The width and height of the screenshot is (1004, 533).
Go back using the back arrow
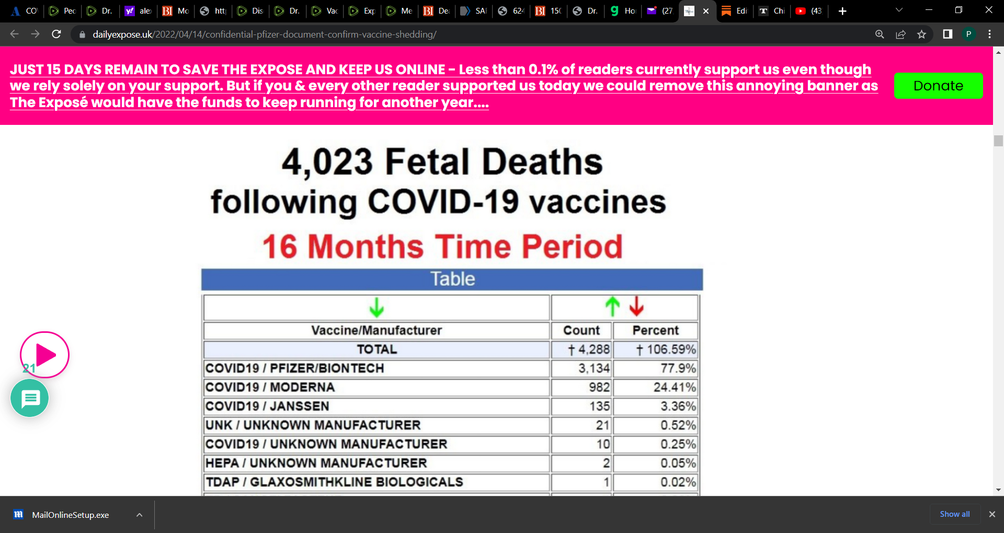click(x=15, y=34)
